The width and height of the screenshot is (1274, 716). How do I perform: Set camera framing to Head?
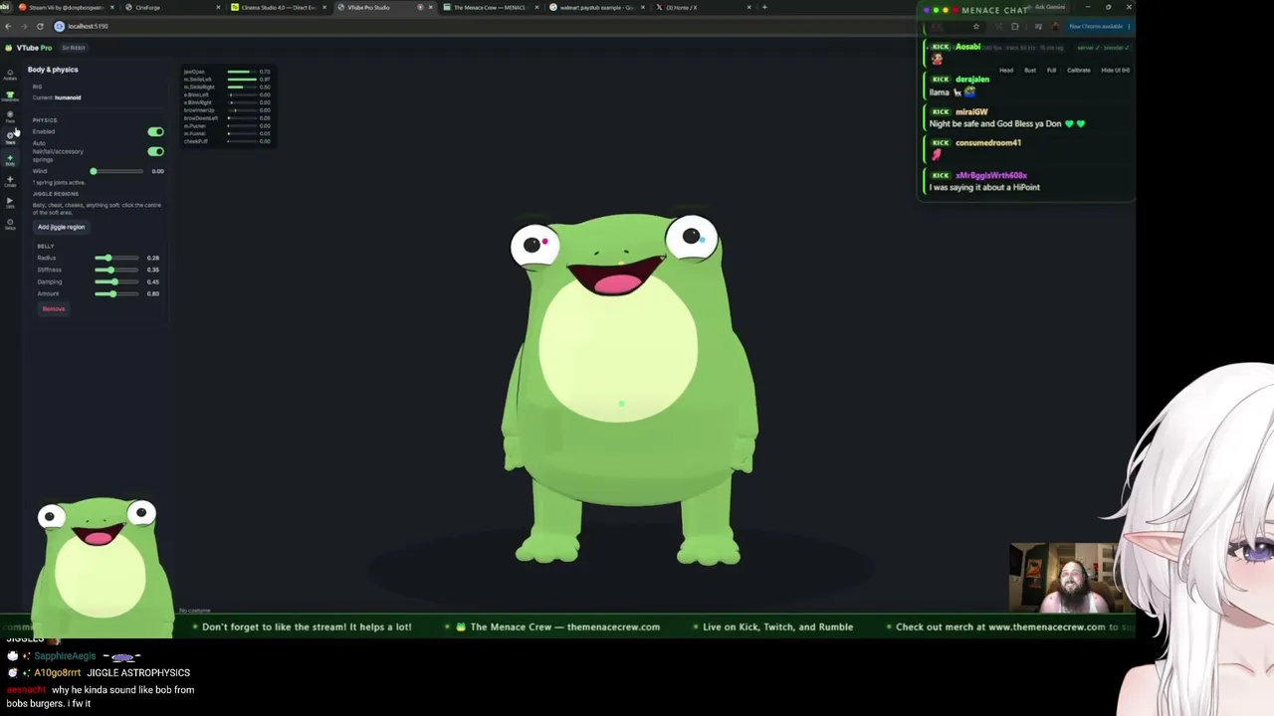(x=1006, y=70)
